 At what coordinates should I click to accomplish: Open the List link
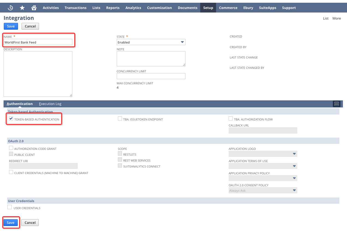click(326, 18)
